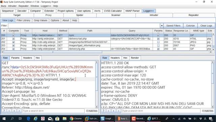This screenshot has width=216, height=122.
Task: Go to previous match in request search
Action: (x=9, y=111)
